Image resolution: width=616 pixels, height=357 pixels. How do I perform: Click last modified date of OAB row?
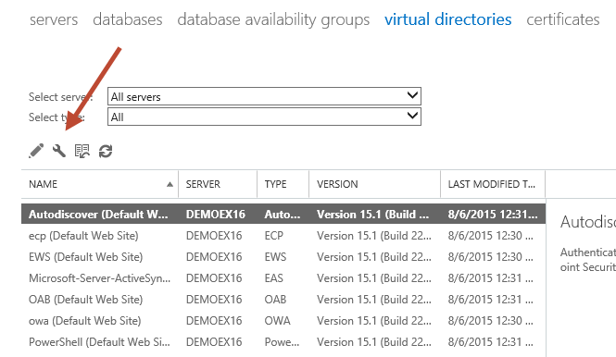point(491,300)
